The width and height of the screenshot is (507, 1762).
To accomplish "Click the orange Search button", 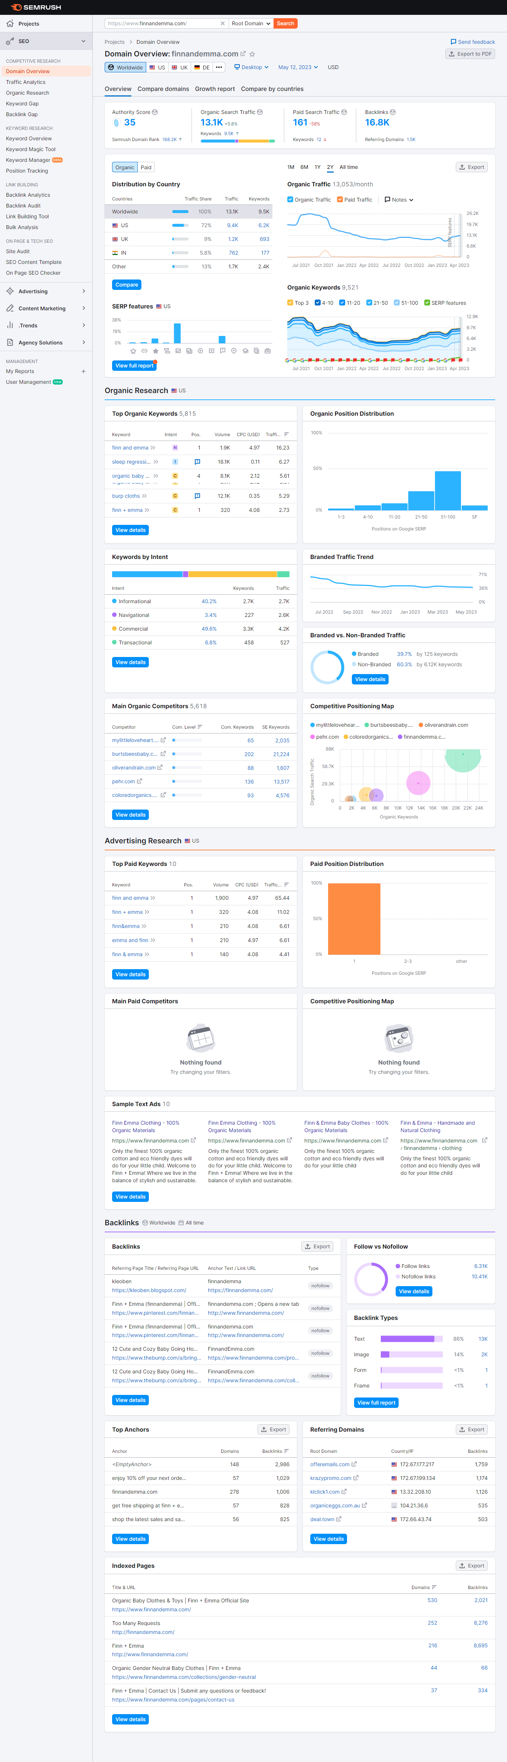I will (x=285, y=23).
